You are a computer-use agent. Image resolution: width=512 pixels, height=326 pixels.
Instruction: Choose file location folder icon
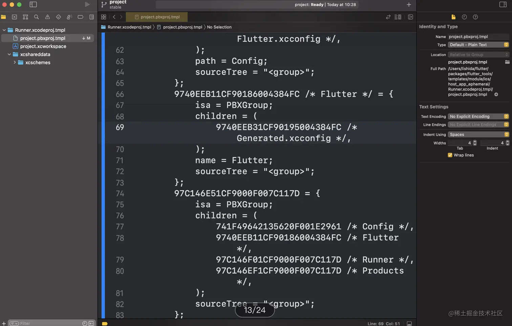[507, 62]
